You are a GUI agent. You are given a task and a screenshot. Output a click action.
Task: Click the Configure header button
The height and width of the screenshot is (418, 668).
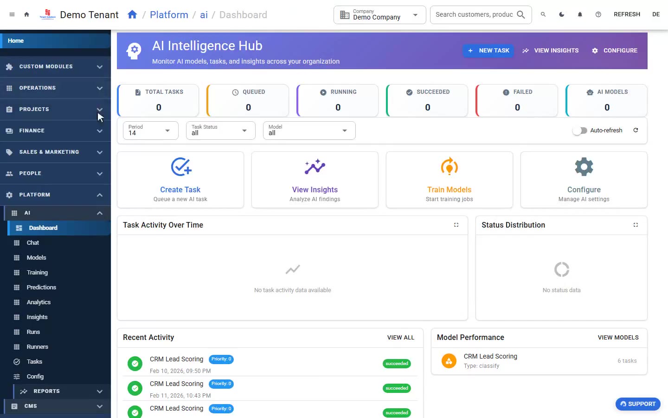615,51
